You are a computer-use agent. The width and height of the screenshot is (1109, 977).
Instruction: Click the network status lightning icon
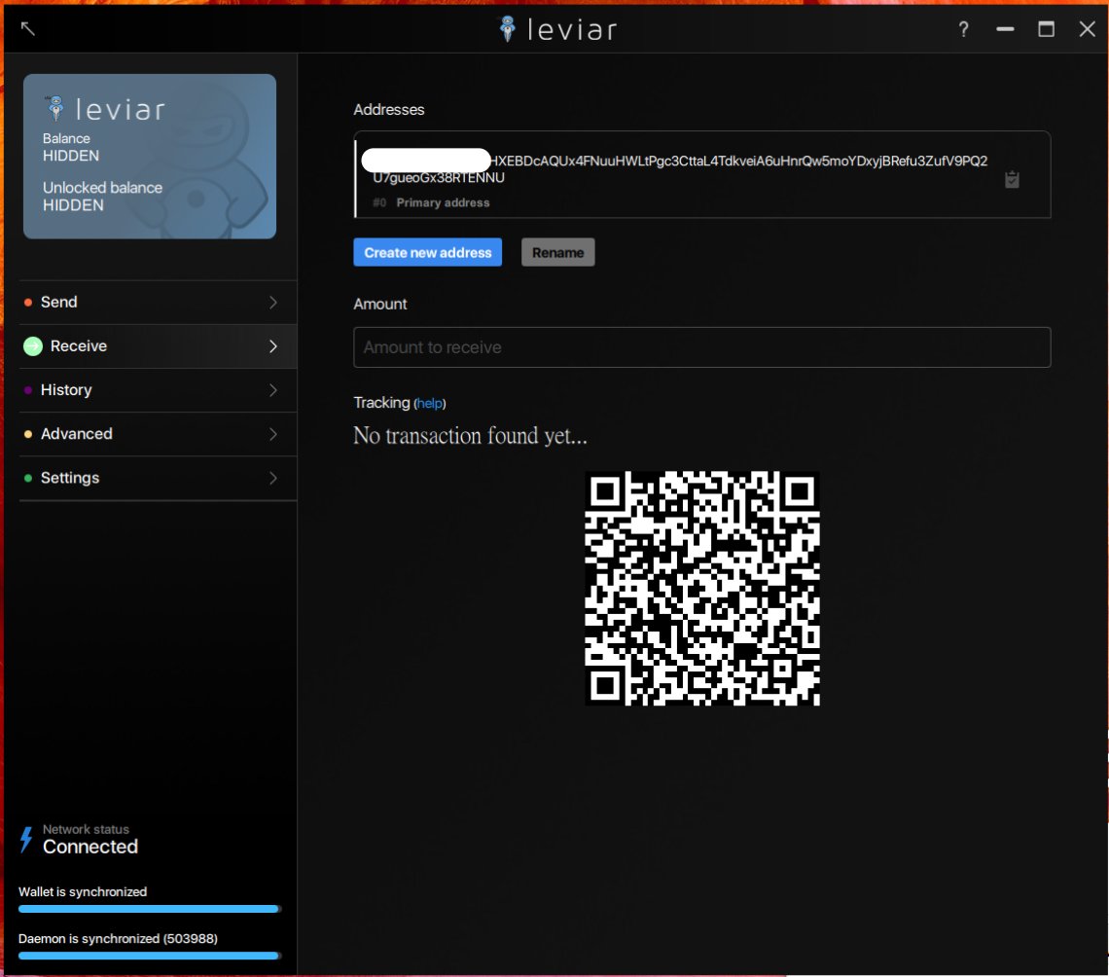[x=26, y=840]
